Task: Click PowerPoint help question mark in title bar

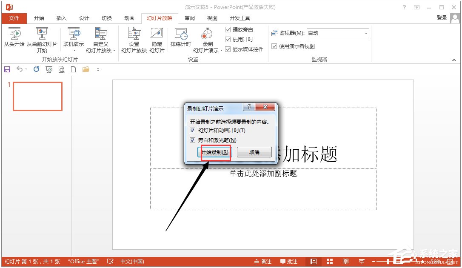Action: (x=404, y=7)
